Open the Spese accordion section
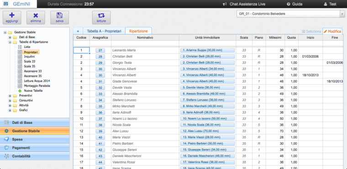The width and height of the screenshot is (347, 169). pyautogui.click(x=35, y=139)
